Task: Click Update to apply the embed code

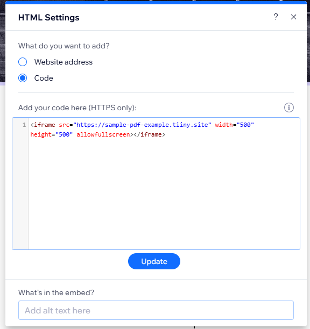Action: point(154,261)
